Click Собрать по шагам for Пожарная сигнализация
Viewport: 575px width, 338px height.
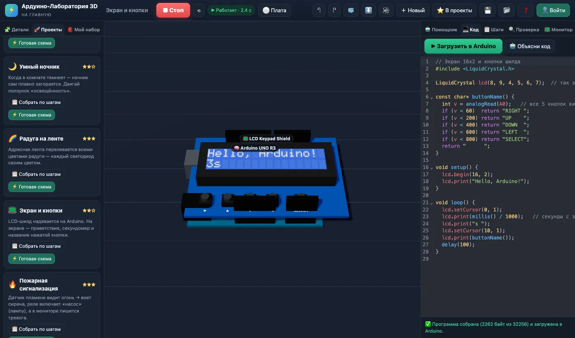[x=36, y=329]
